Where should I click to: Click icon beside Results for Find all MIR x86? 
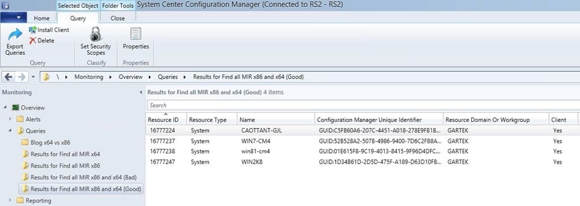pos(25,165)
